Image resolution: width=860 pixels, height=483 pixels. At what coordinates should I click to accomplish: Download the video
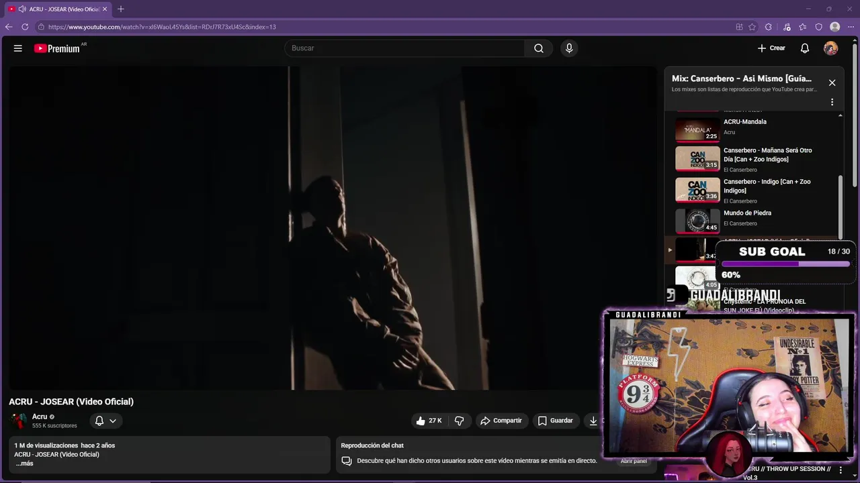593,421
